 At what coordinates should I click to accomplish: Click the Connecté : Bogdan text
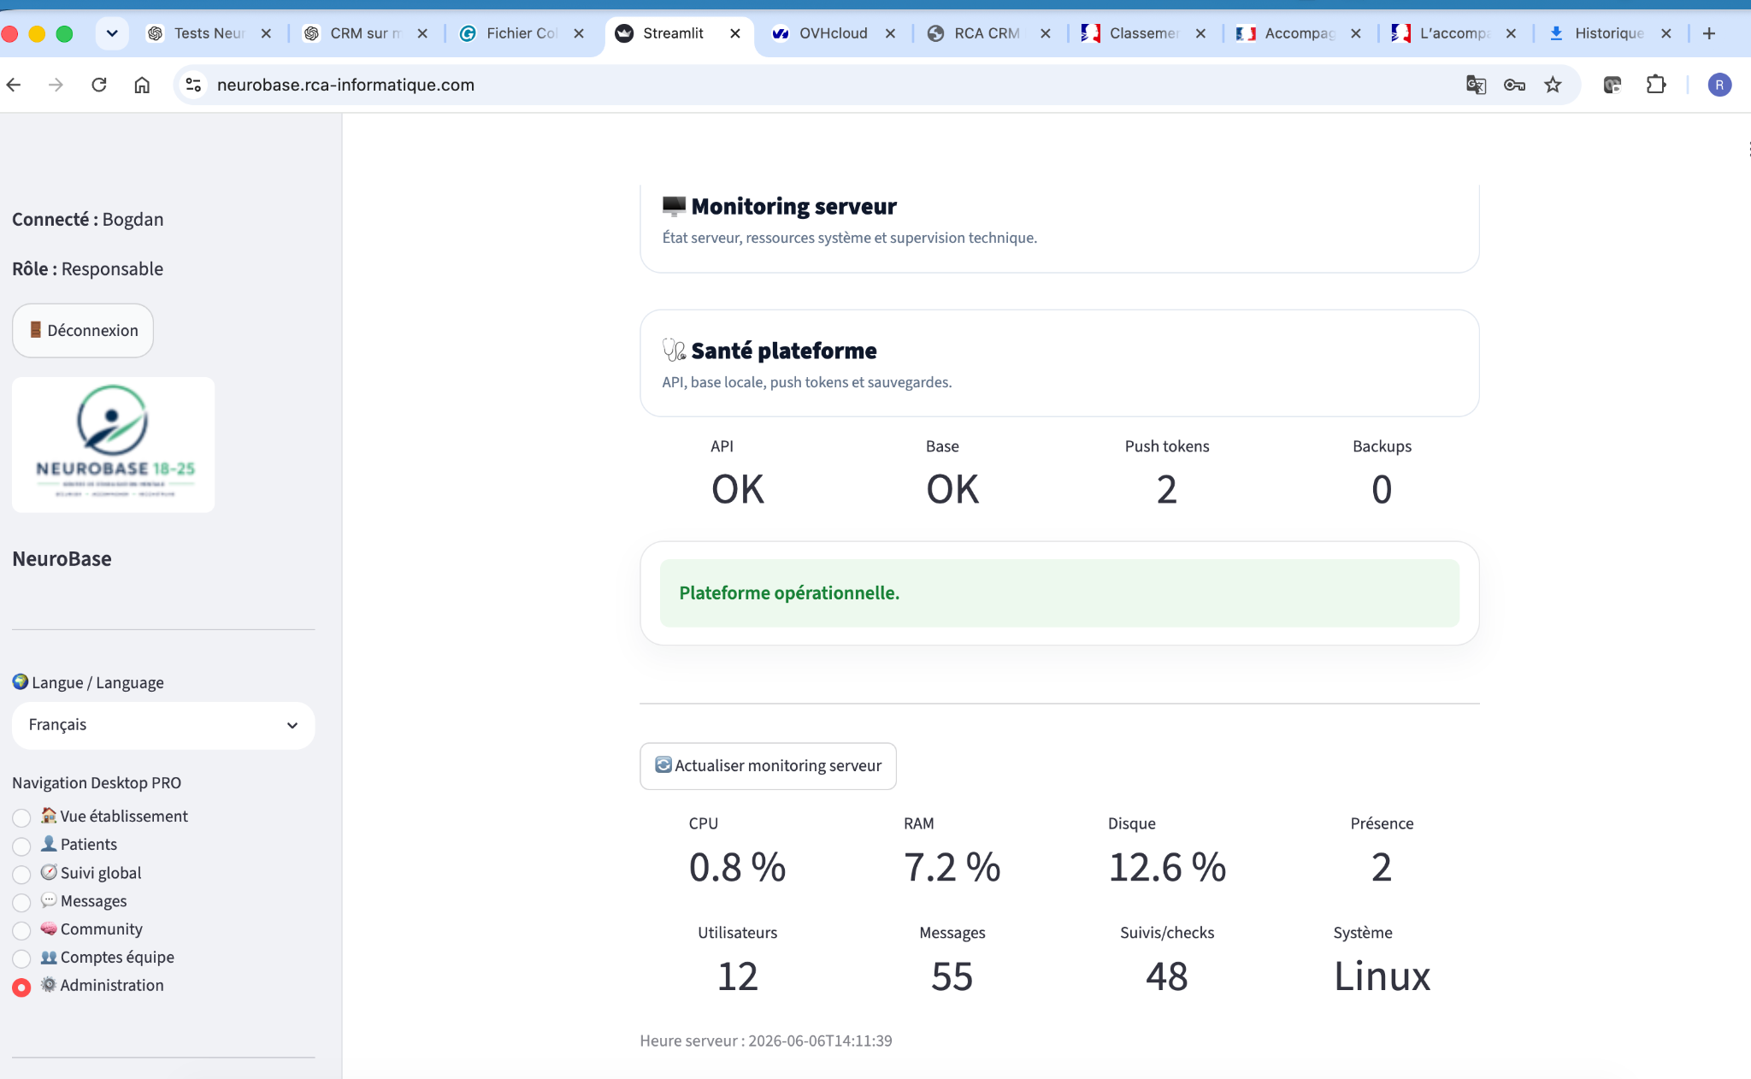click(x=88, y=220)
